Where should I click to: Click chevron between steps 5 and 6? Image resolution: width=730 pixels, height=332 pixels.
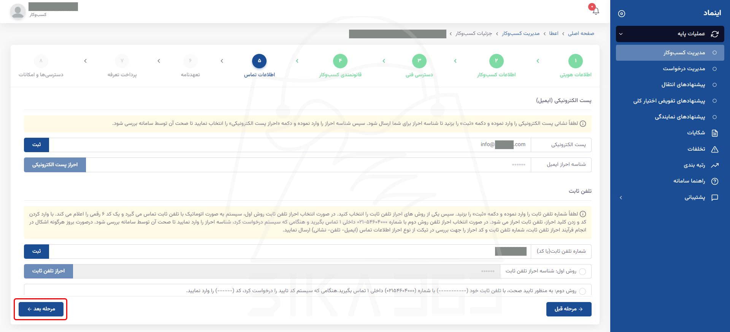click(222, 61)
